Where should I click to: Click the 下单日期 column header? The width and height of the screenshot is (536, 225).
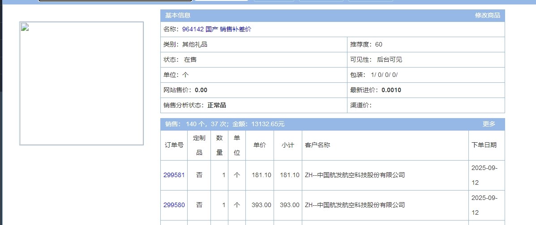pyautogui.click(x=484, y=145)
